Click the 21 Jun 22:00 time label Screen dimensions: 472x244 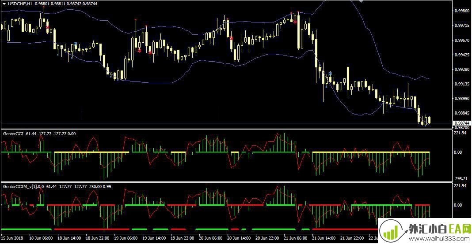point(352,238)
